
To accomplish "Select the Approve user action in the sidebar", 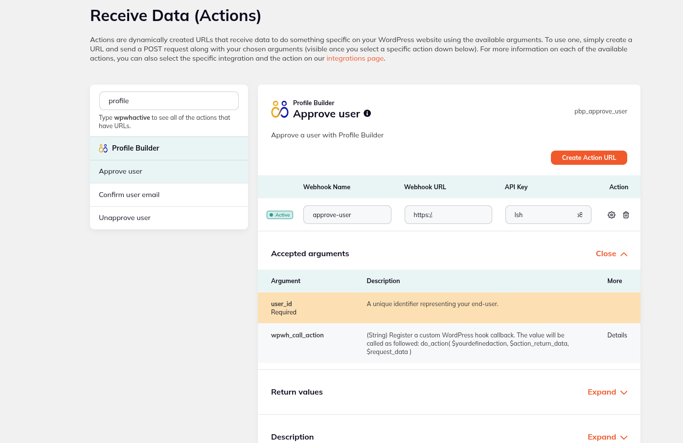I will (x=120, y=171).
